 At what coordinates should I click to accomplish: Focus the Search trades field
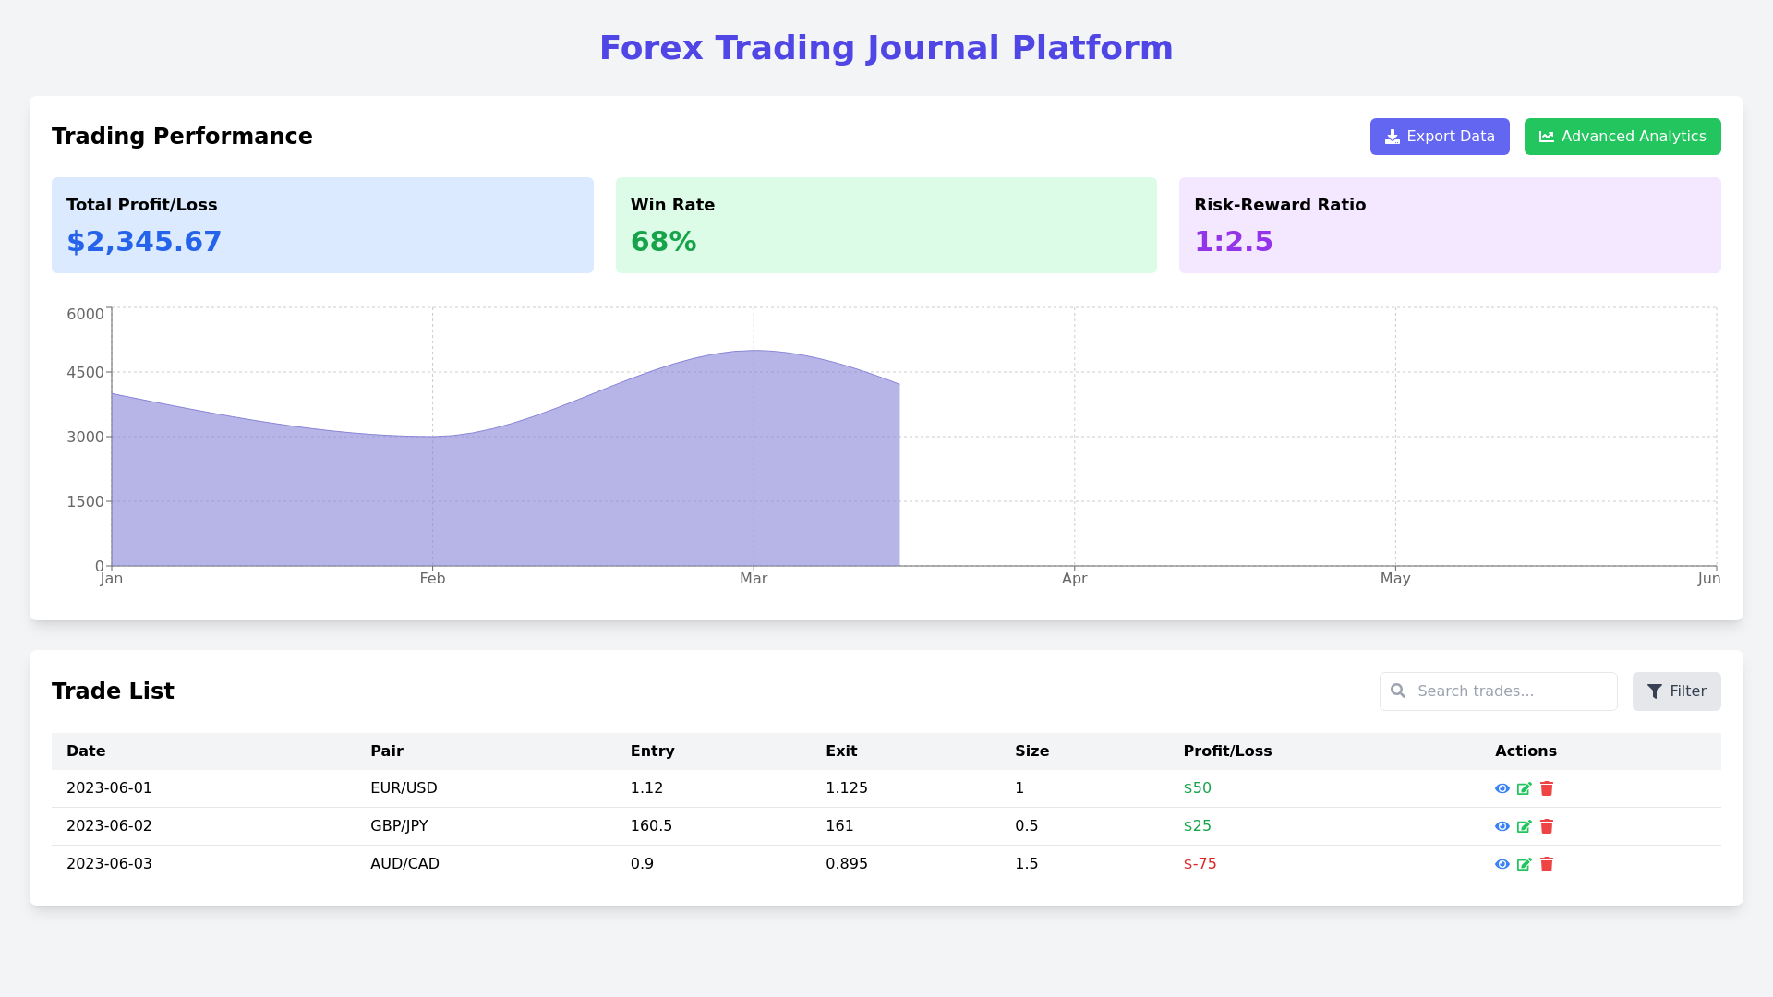coord(1513,691)
